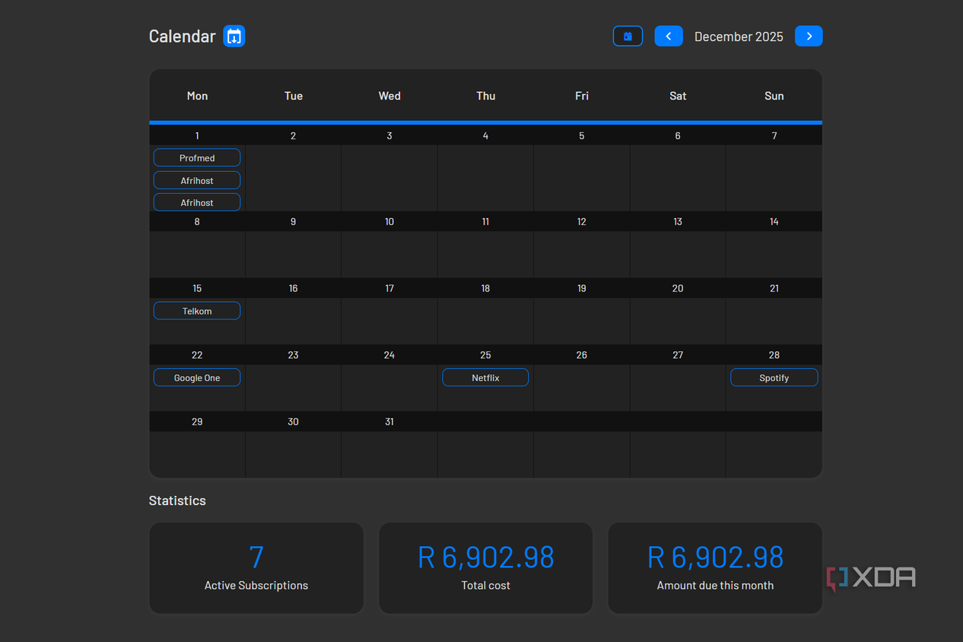Open the Telkom subscription on December 15
Screen dimensions: 963x642
(x=197, y=311)
